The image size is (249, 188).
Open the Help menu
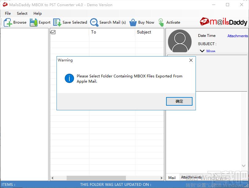point(37,13)
